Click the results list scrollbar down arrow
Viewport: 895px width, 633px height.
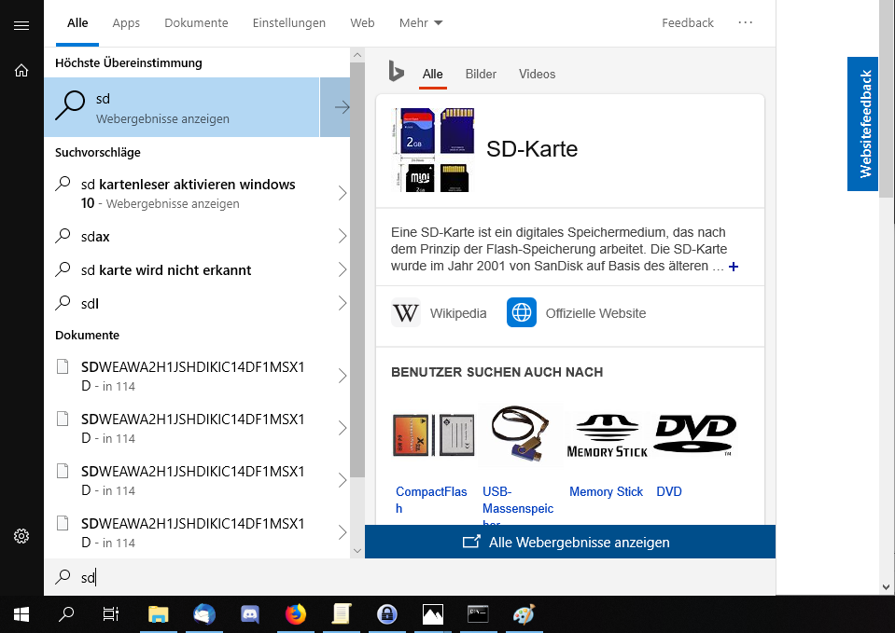point(357,551)
